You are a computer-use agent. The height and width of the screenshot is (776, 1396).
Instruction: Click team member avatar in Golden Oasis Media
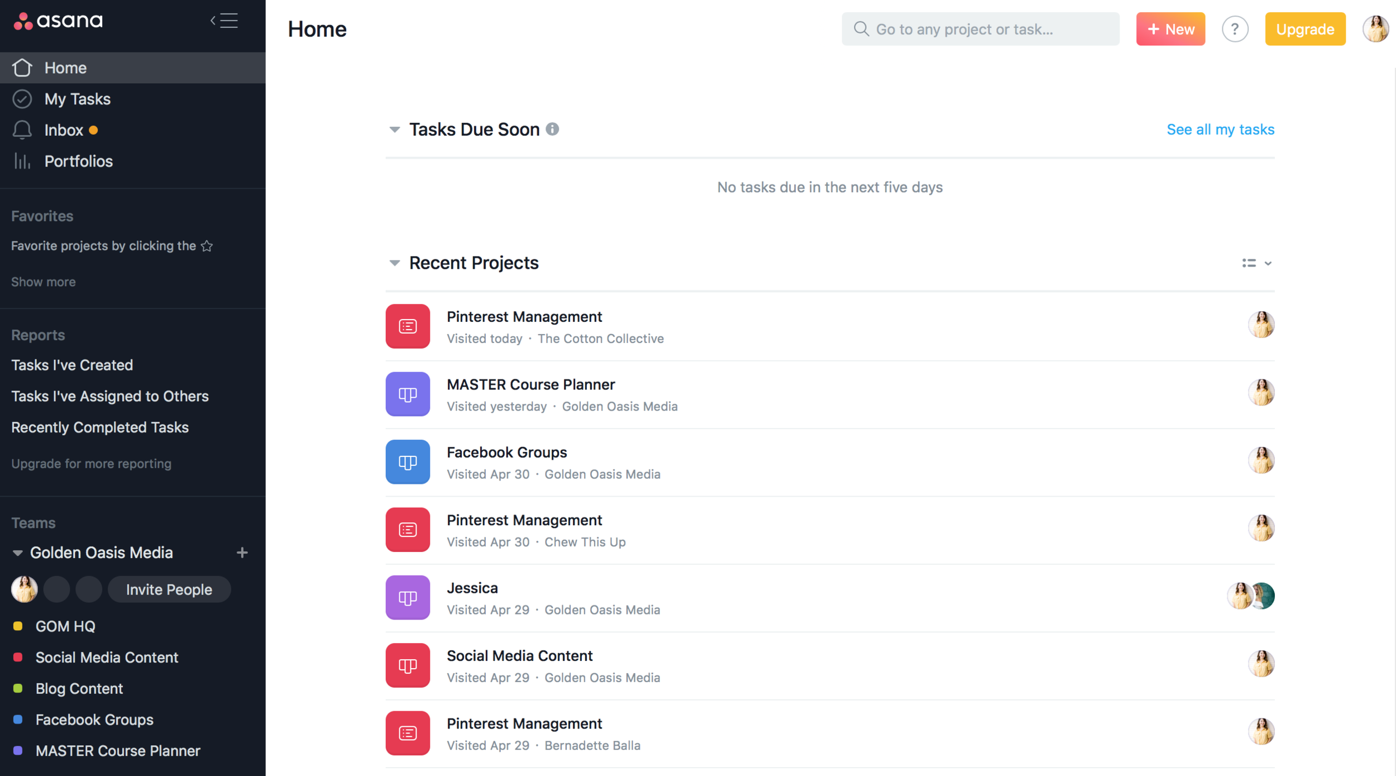pos(25,589)
